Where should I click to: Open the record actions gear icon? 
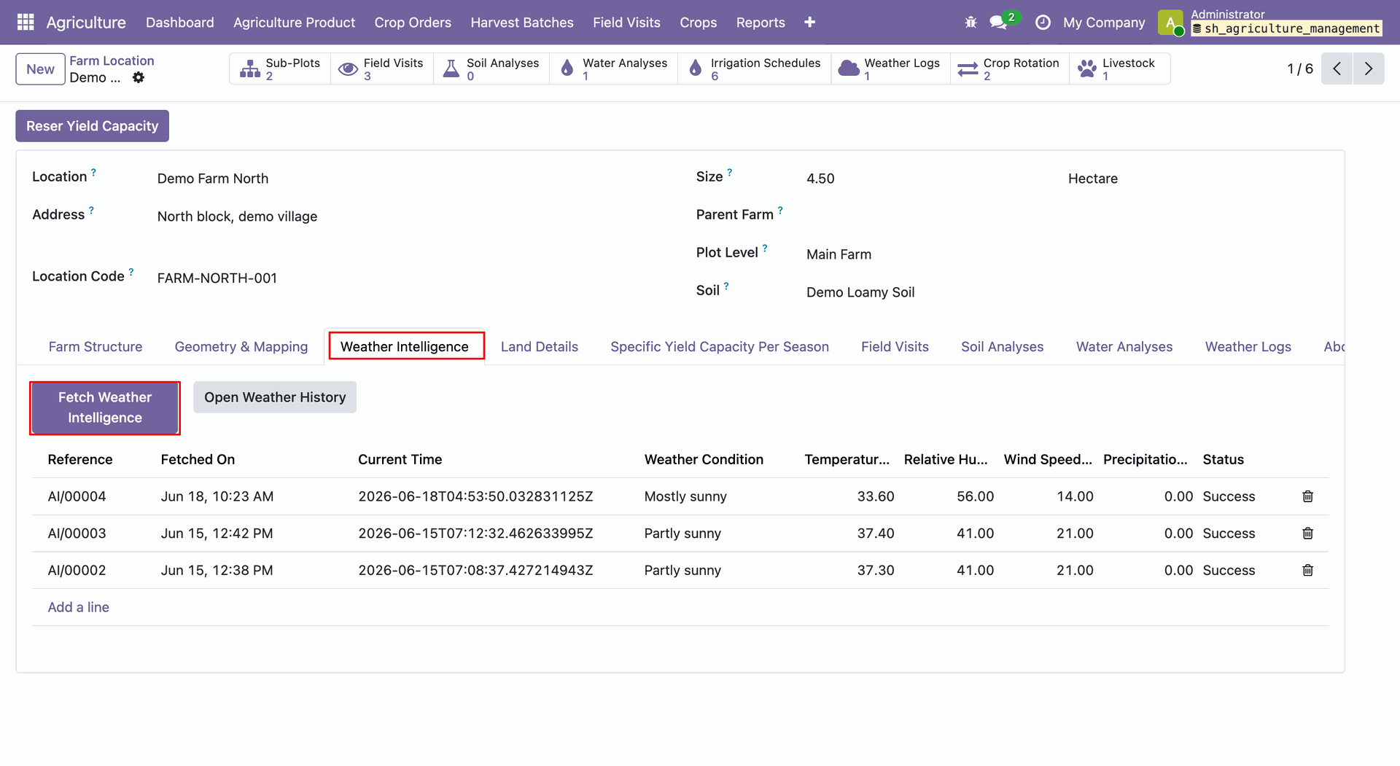(x=138, y=77)
